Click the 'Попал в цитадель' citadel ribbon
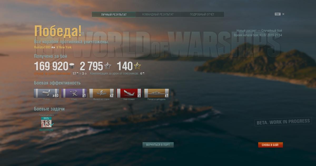Image resolution: width=316 pixels, height=166 pixels. pos(156,93)
